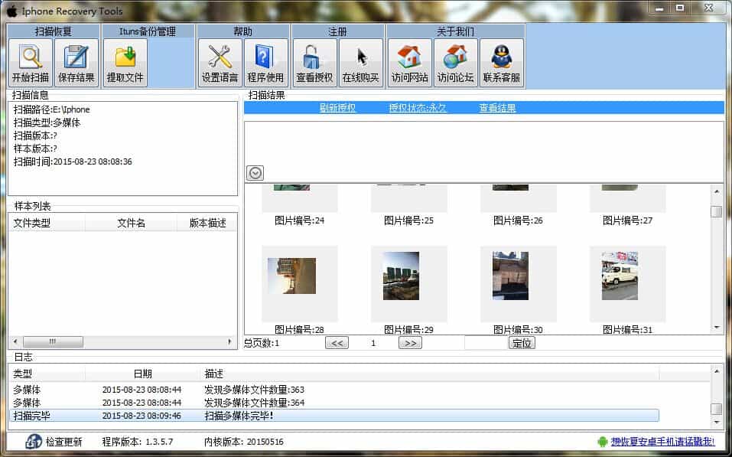
Task: Select the log row with 发现多媒体文件数量:364
Action: [x=334, y=403]
